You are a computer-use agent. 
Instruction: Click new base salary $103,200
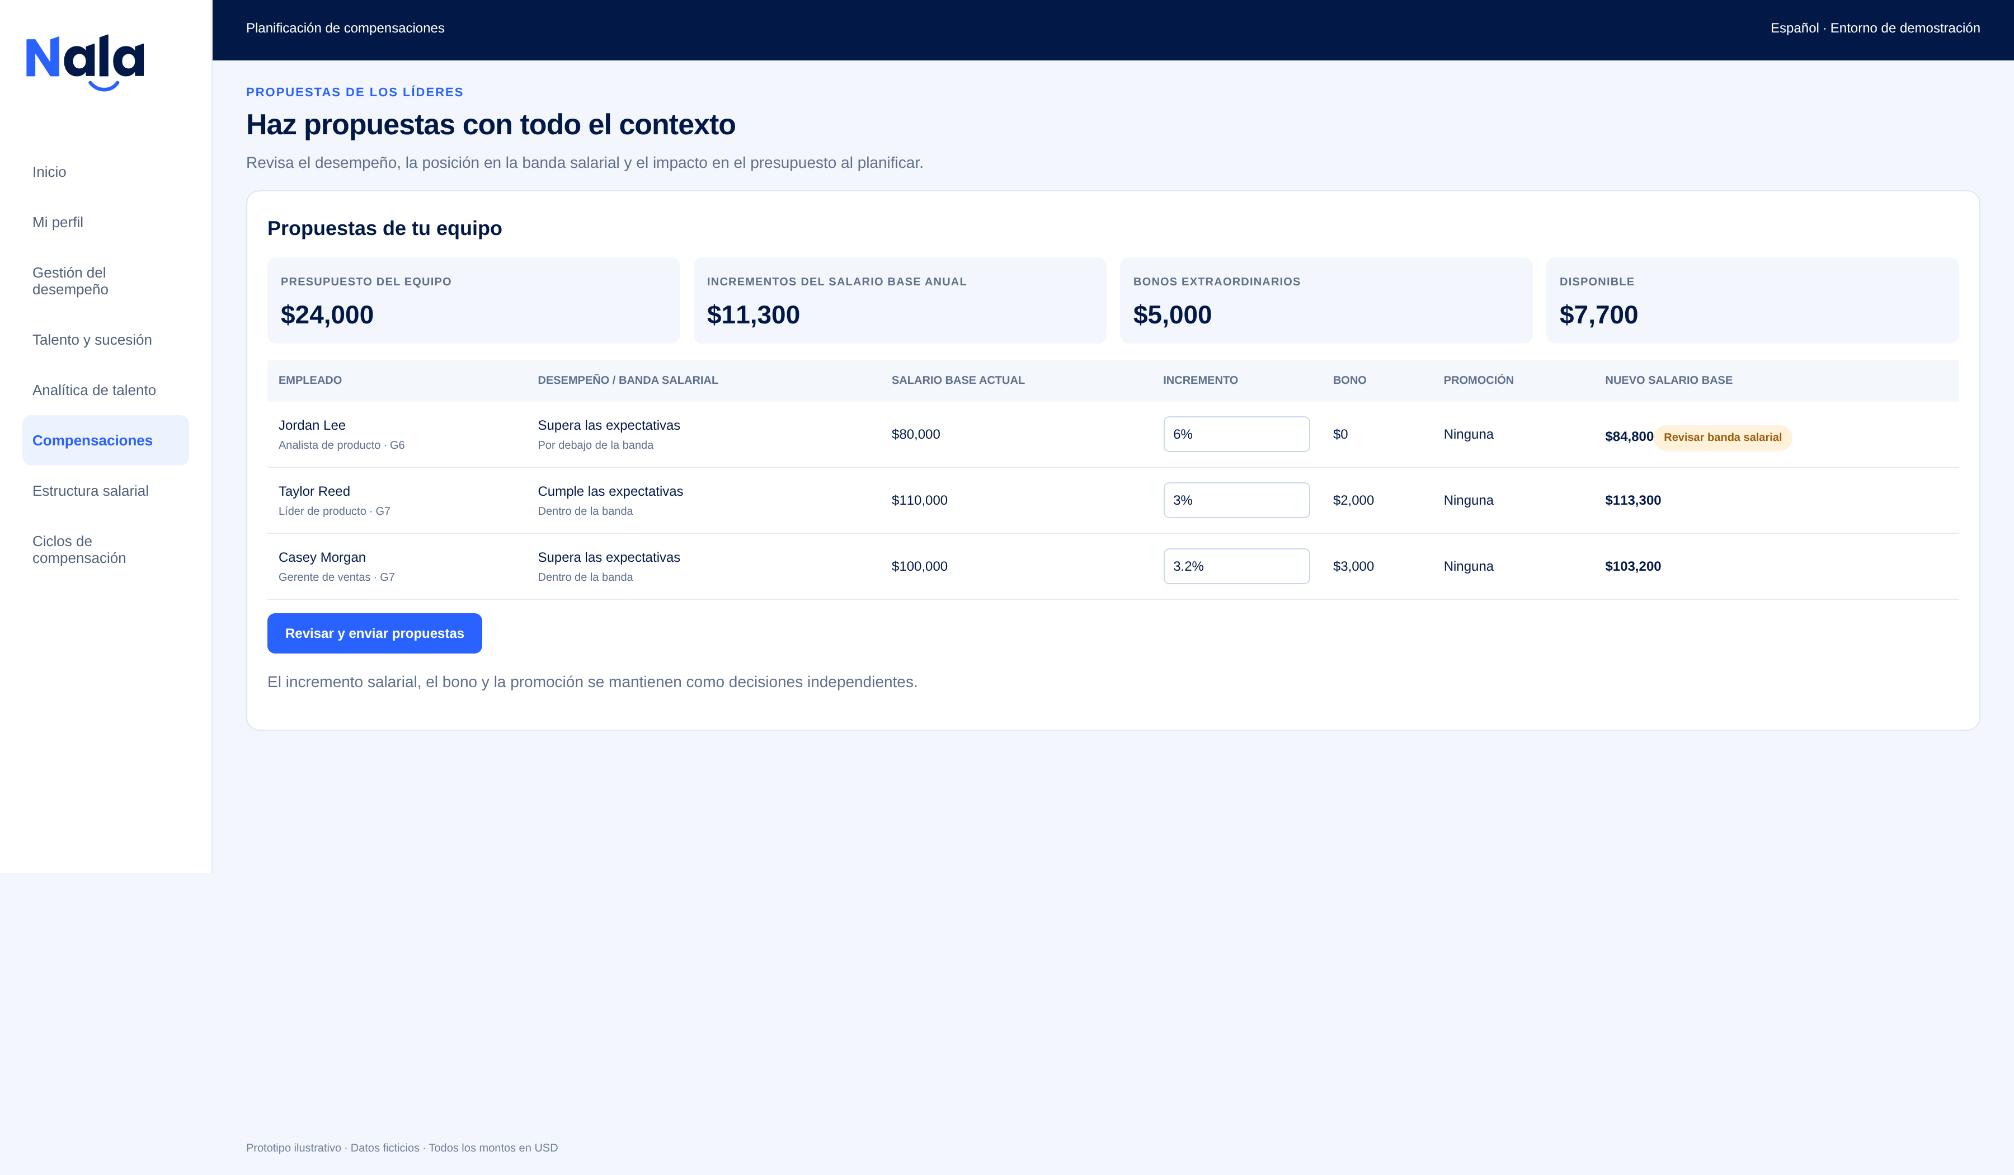coord(1633,566)
